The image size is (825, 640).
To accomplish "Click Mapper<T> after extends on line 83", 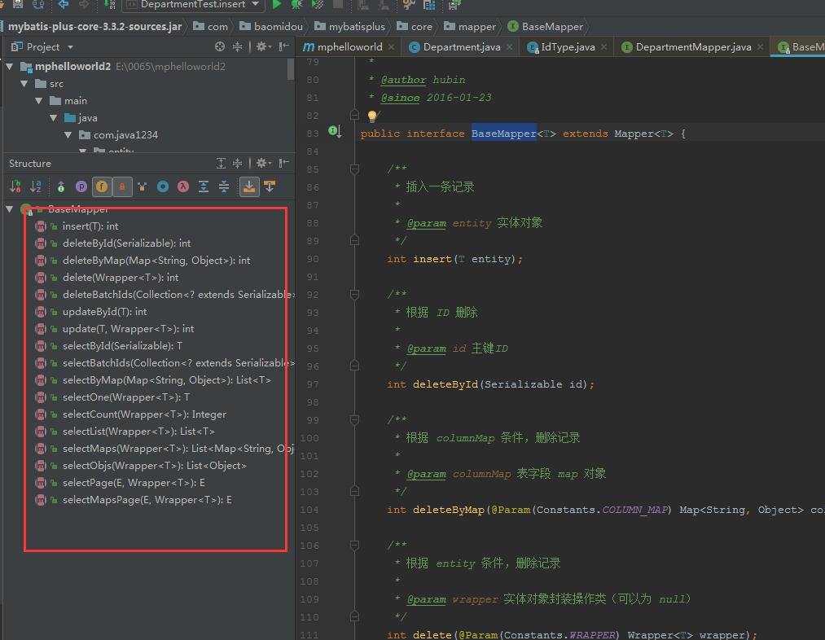I will [643, 134].
